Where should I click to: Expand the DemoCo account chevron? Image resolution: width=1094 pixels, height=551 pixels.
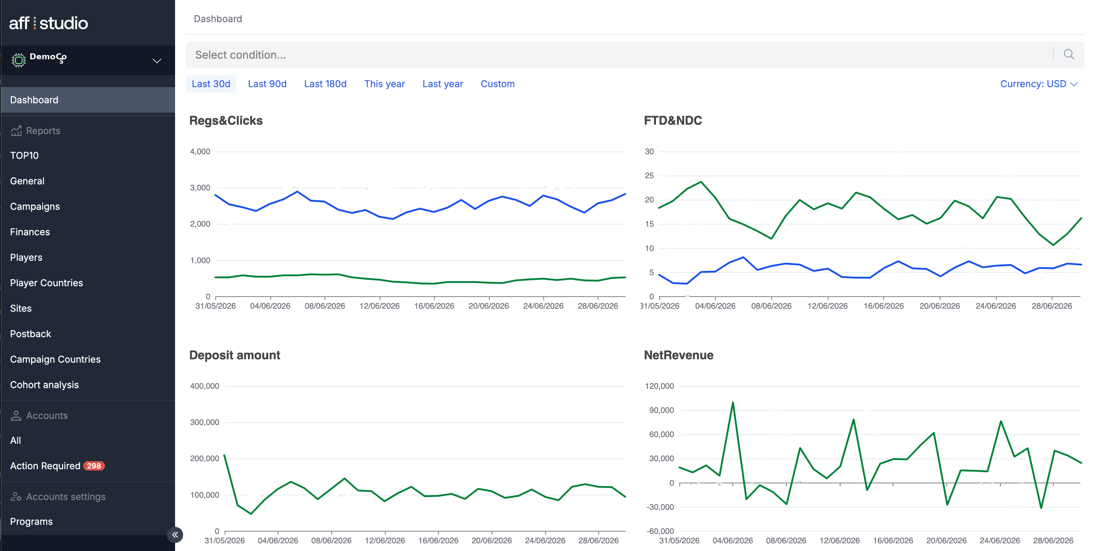pyautogui.click(x=157, y=61)
